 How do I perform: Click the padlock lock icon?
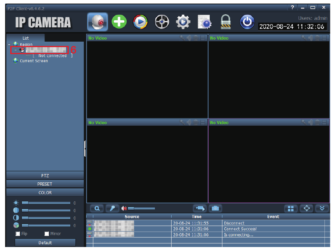[226, 22]
